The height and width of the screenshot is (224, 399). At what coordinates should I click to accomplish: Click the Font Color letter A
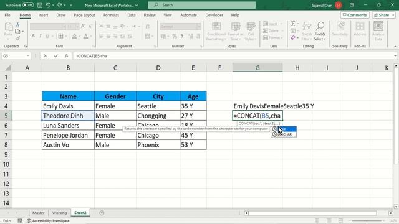86,36
